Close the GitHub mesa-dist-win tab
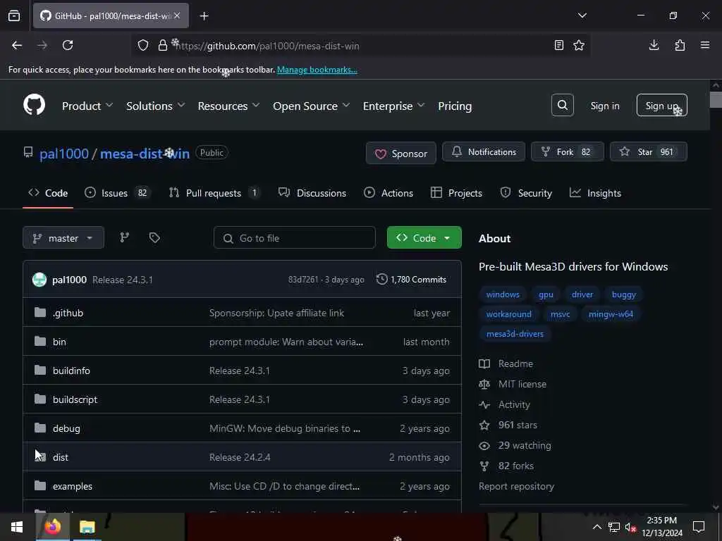 pos(177,15)
